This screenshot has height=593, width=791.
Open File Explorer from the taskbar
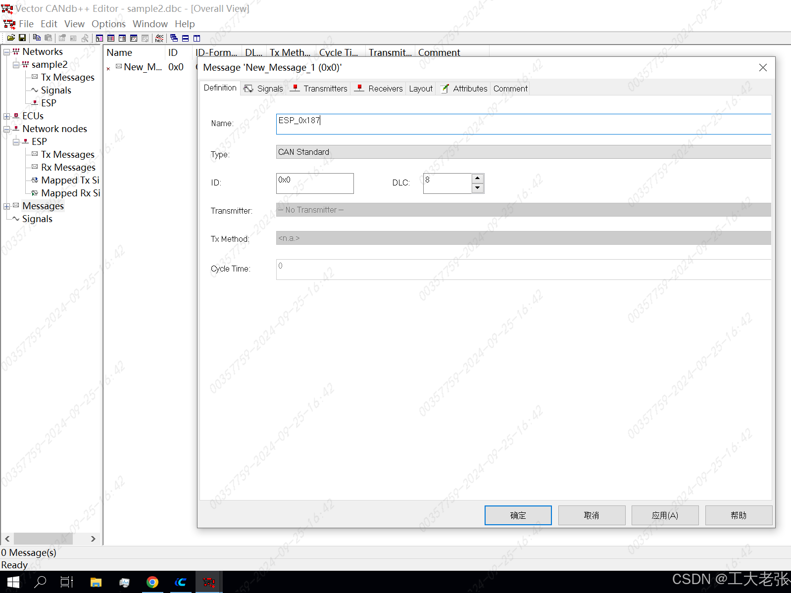pyautogui.click(x=96, y=582)
